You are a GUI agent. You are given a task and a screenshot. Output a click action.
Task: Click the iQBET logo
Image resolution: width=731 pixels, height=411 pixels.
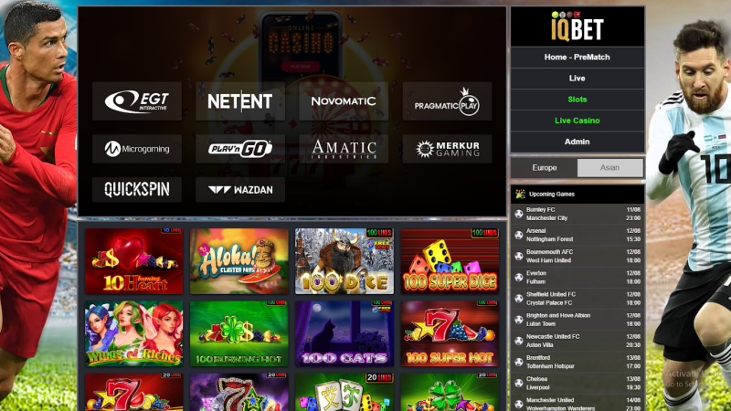[x=577, y=27]
